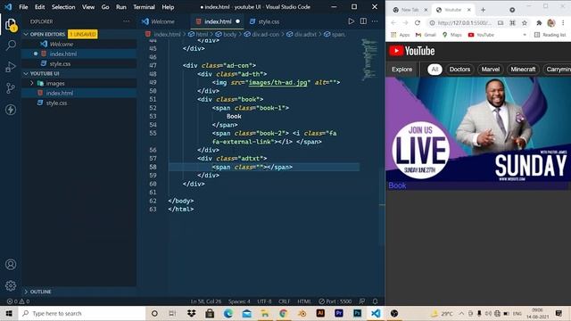Open Run and Debug view
571x321 pixels.
coord(11,67)
